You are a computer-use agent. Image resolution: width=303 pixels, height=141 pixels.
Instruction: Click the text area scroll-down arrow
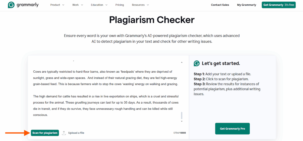pos(182,121)
